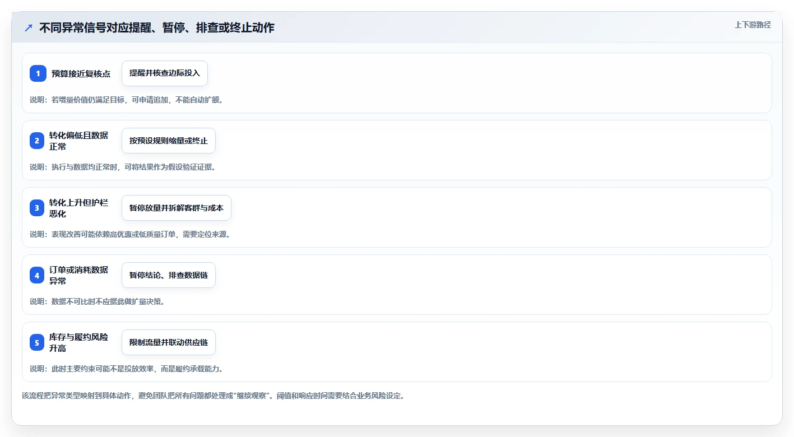Select step badge number 4
Viewport: 794px width, 437px height.
tap(37, 275)
